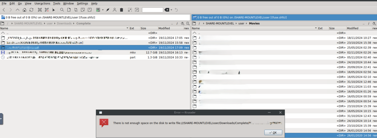Click left panel parent directory '..' button

[172, 24]
